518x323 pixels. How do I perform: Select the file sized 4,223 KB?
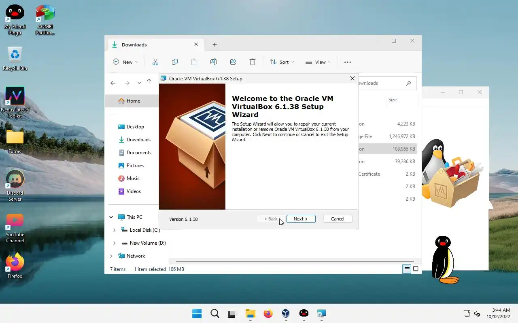coord(387,124)
